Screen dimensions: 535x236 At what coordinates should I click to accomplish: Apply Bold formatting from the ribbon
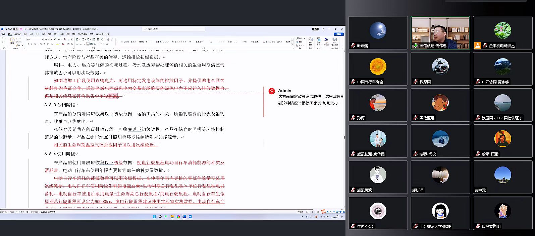29,44
